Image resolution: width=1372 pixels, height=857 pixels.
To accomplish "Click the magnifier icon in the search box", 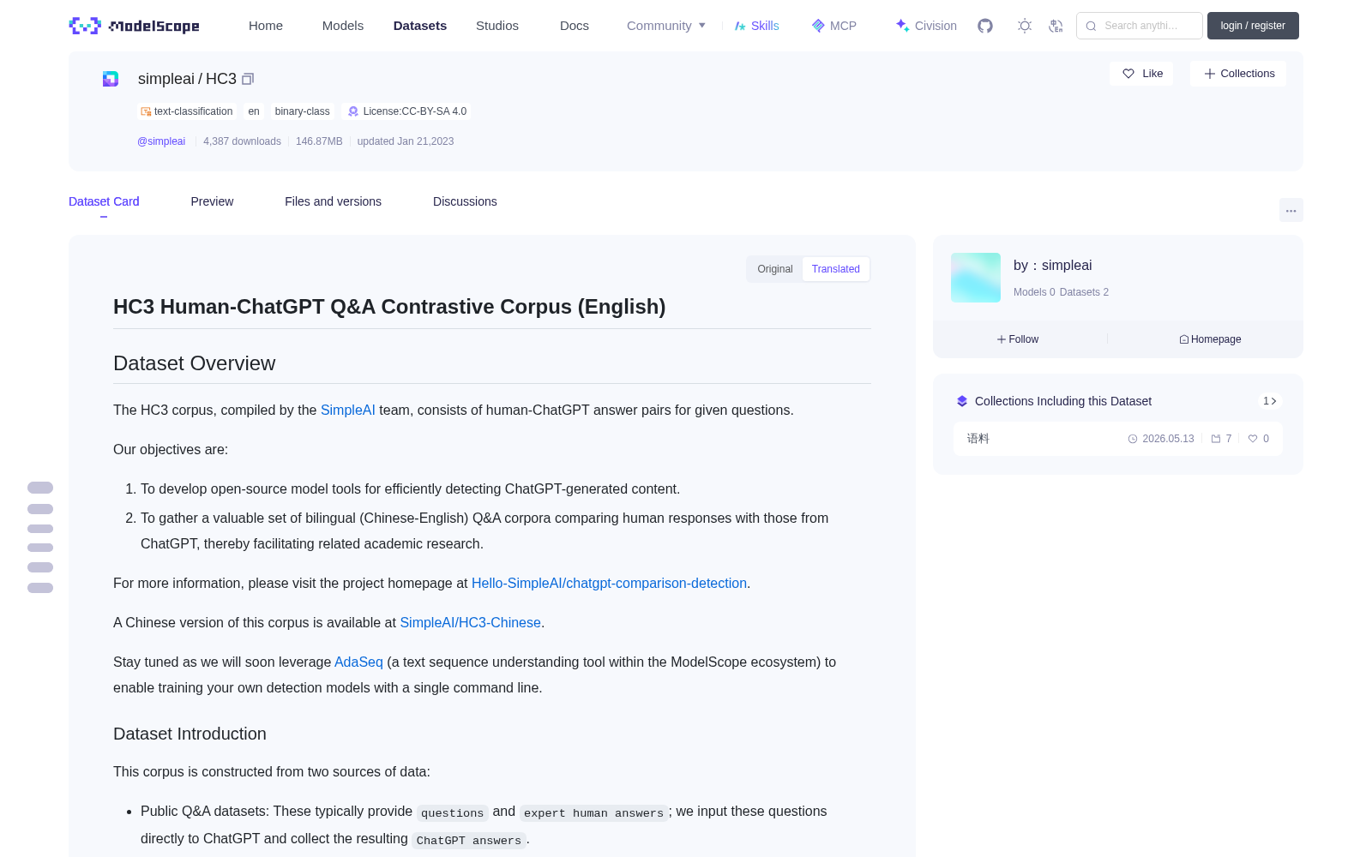I will (x=1091, y=26).
